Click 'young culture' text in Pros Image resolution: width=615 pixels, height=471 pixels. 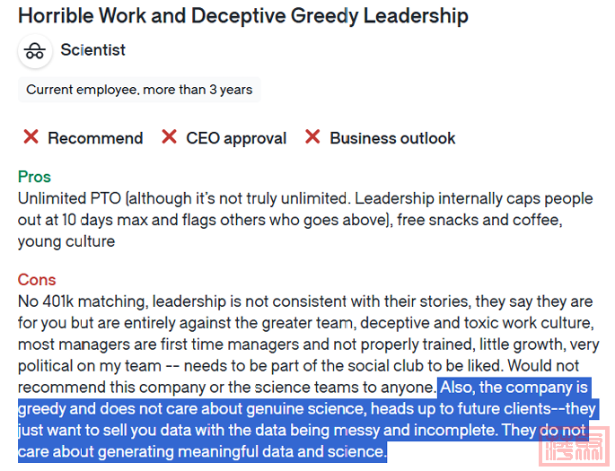tap(66, 241)
